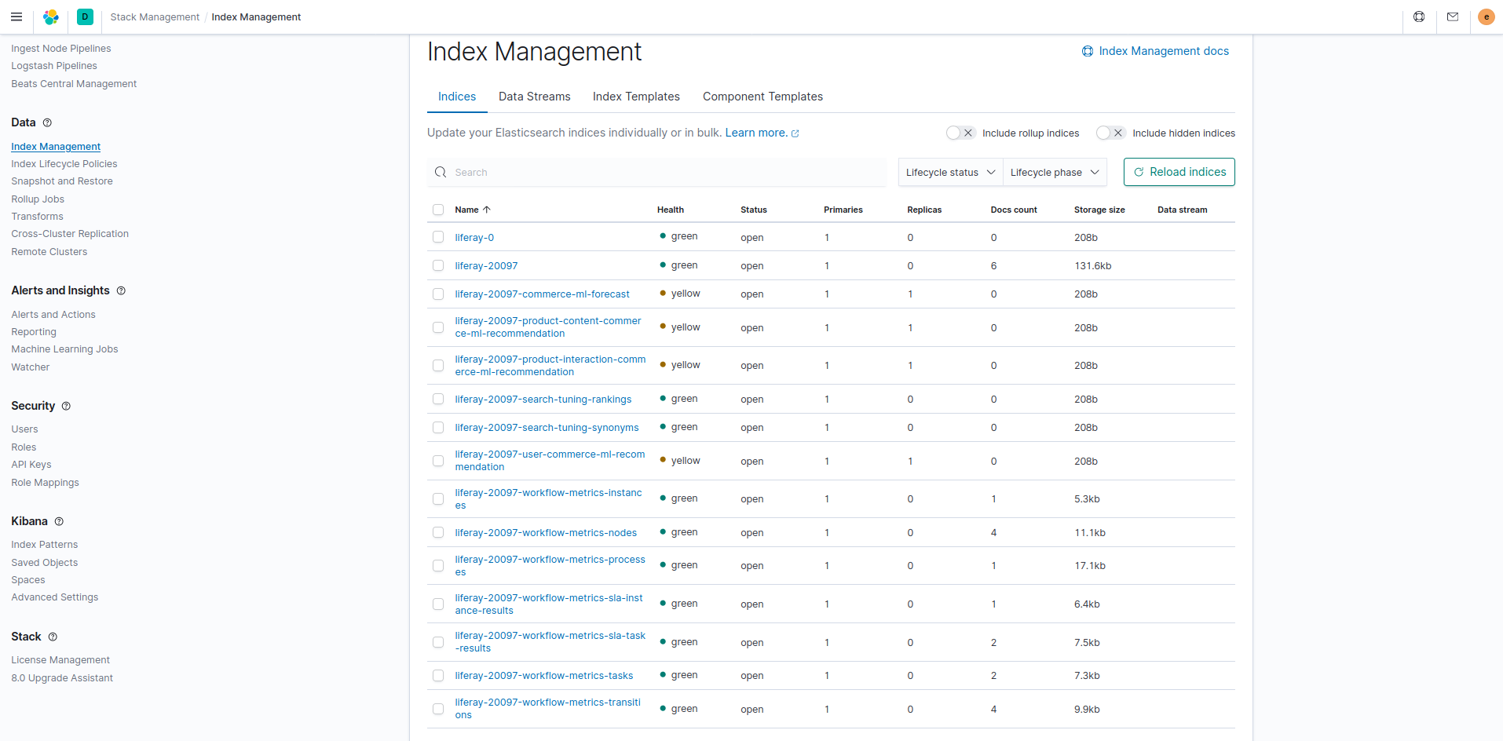
Task: Sort by the Docs count column header
Action: [1014, 210]
